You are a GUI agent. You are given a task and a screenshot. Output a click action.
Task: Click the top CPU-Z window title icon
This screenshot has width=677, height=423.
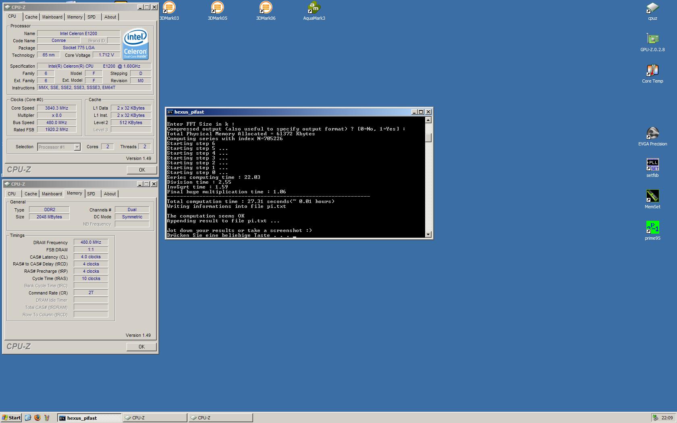pyautogui.click(x=7, y=7)
